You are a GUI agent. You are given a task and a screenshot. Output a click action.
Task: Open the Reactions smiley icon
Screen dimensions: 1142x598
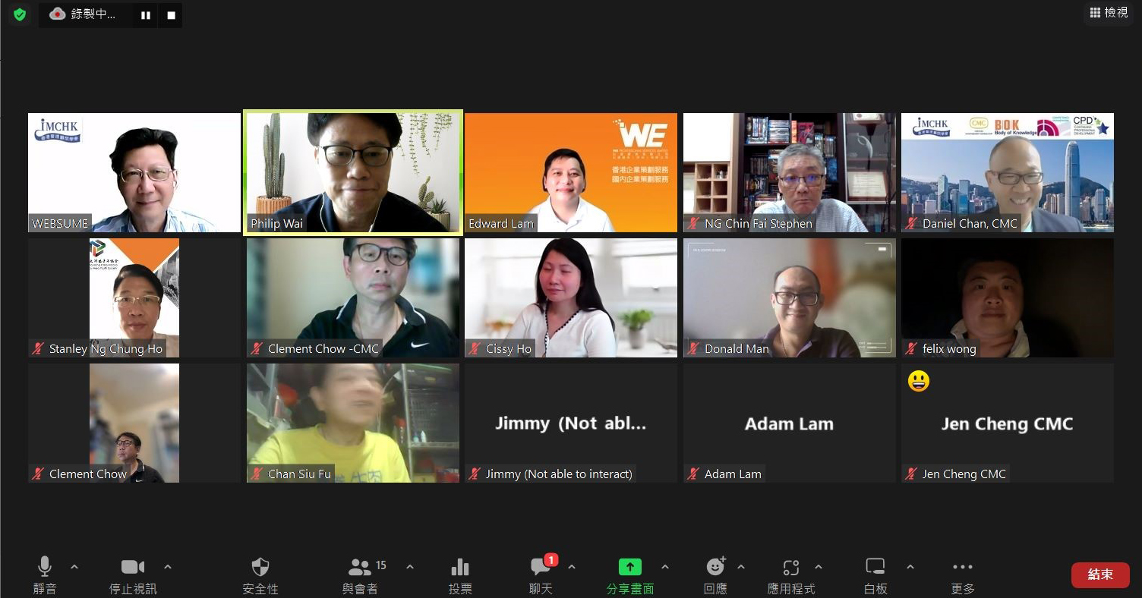click(715, 566)
